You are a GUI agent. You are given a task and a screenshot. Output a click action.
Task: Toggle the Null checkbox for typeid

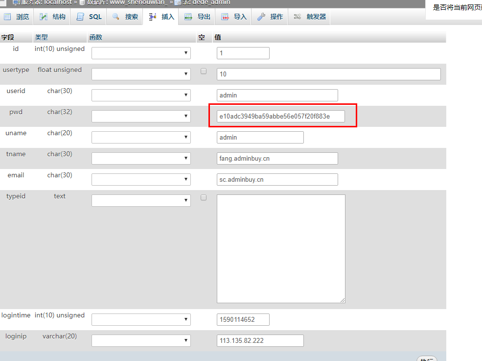point(204,197)
